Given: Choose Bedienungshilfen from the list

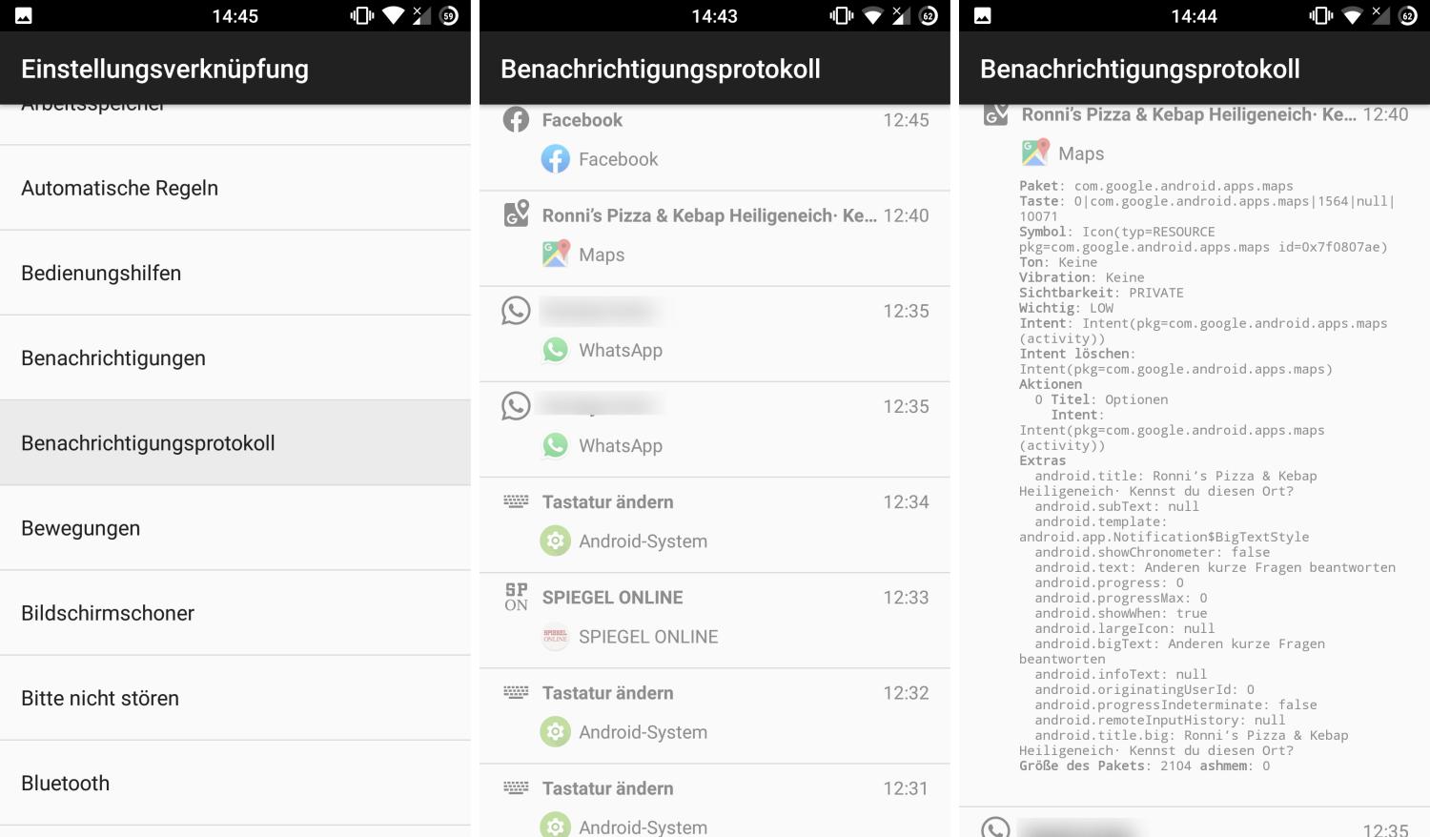Looking at the screenshot, I should tap(235, 273).
